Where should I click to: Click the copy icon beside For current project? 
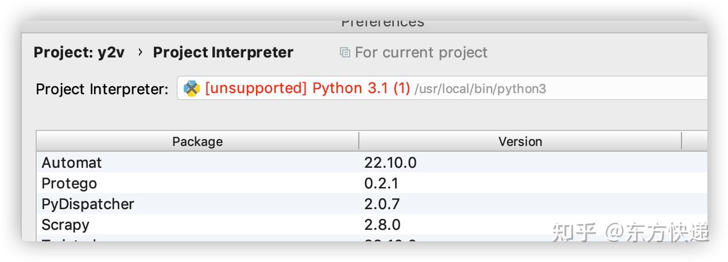pyautogui.click(x=345, y=53)
